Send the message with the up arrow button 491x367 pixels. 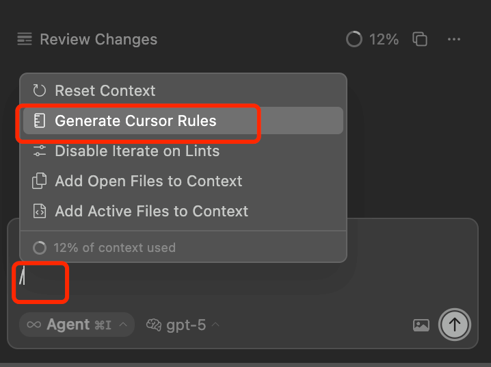[x=455, y=325]
